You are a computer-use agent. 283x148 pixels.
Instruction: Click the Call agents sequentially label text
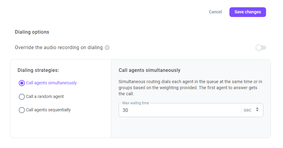(48, 110)
